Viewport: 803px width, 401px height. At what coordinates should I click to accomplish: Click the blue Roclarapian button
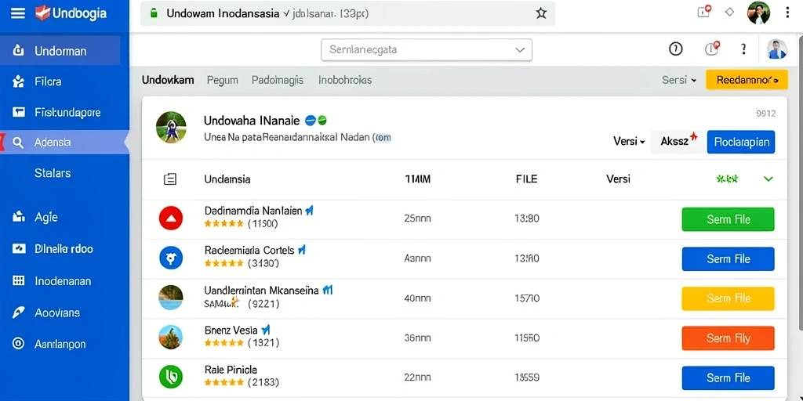click(x=741, y=143)
